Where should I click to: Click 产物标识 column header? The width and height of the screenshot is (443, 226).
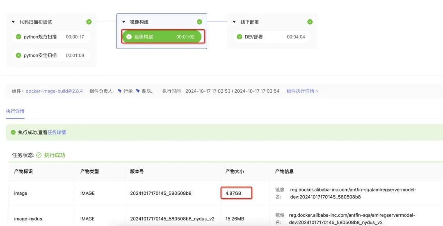tap(23, 171)
